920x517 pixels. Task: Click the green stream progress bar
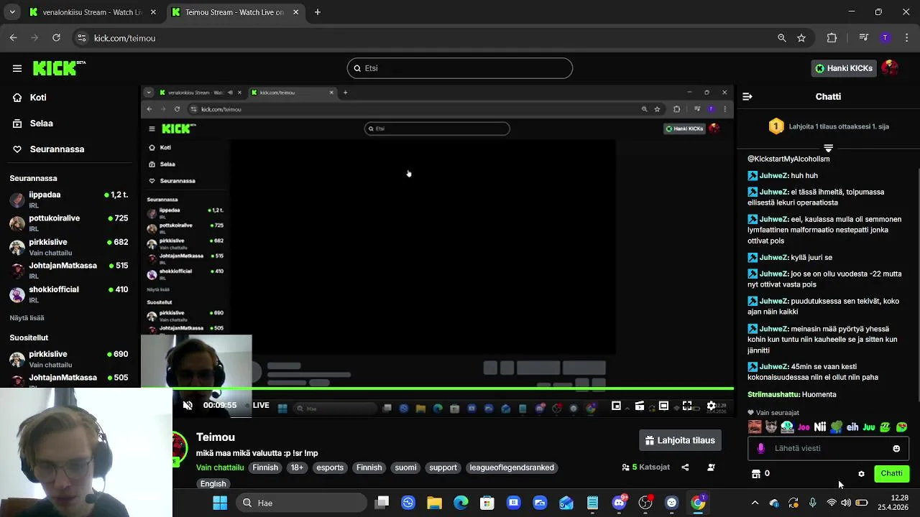(x=437, y=389)
